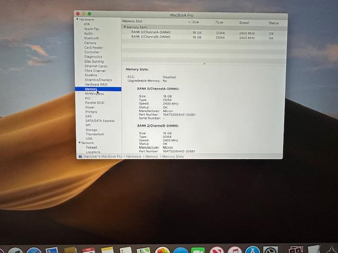Click the Memory Slots detail heading
The width and height of the screenshot is (338, 253).
(137, 69)
